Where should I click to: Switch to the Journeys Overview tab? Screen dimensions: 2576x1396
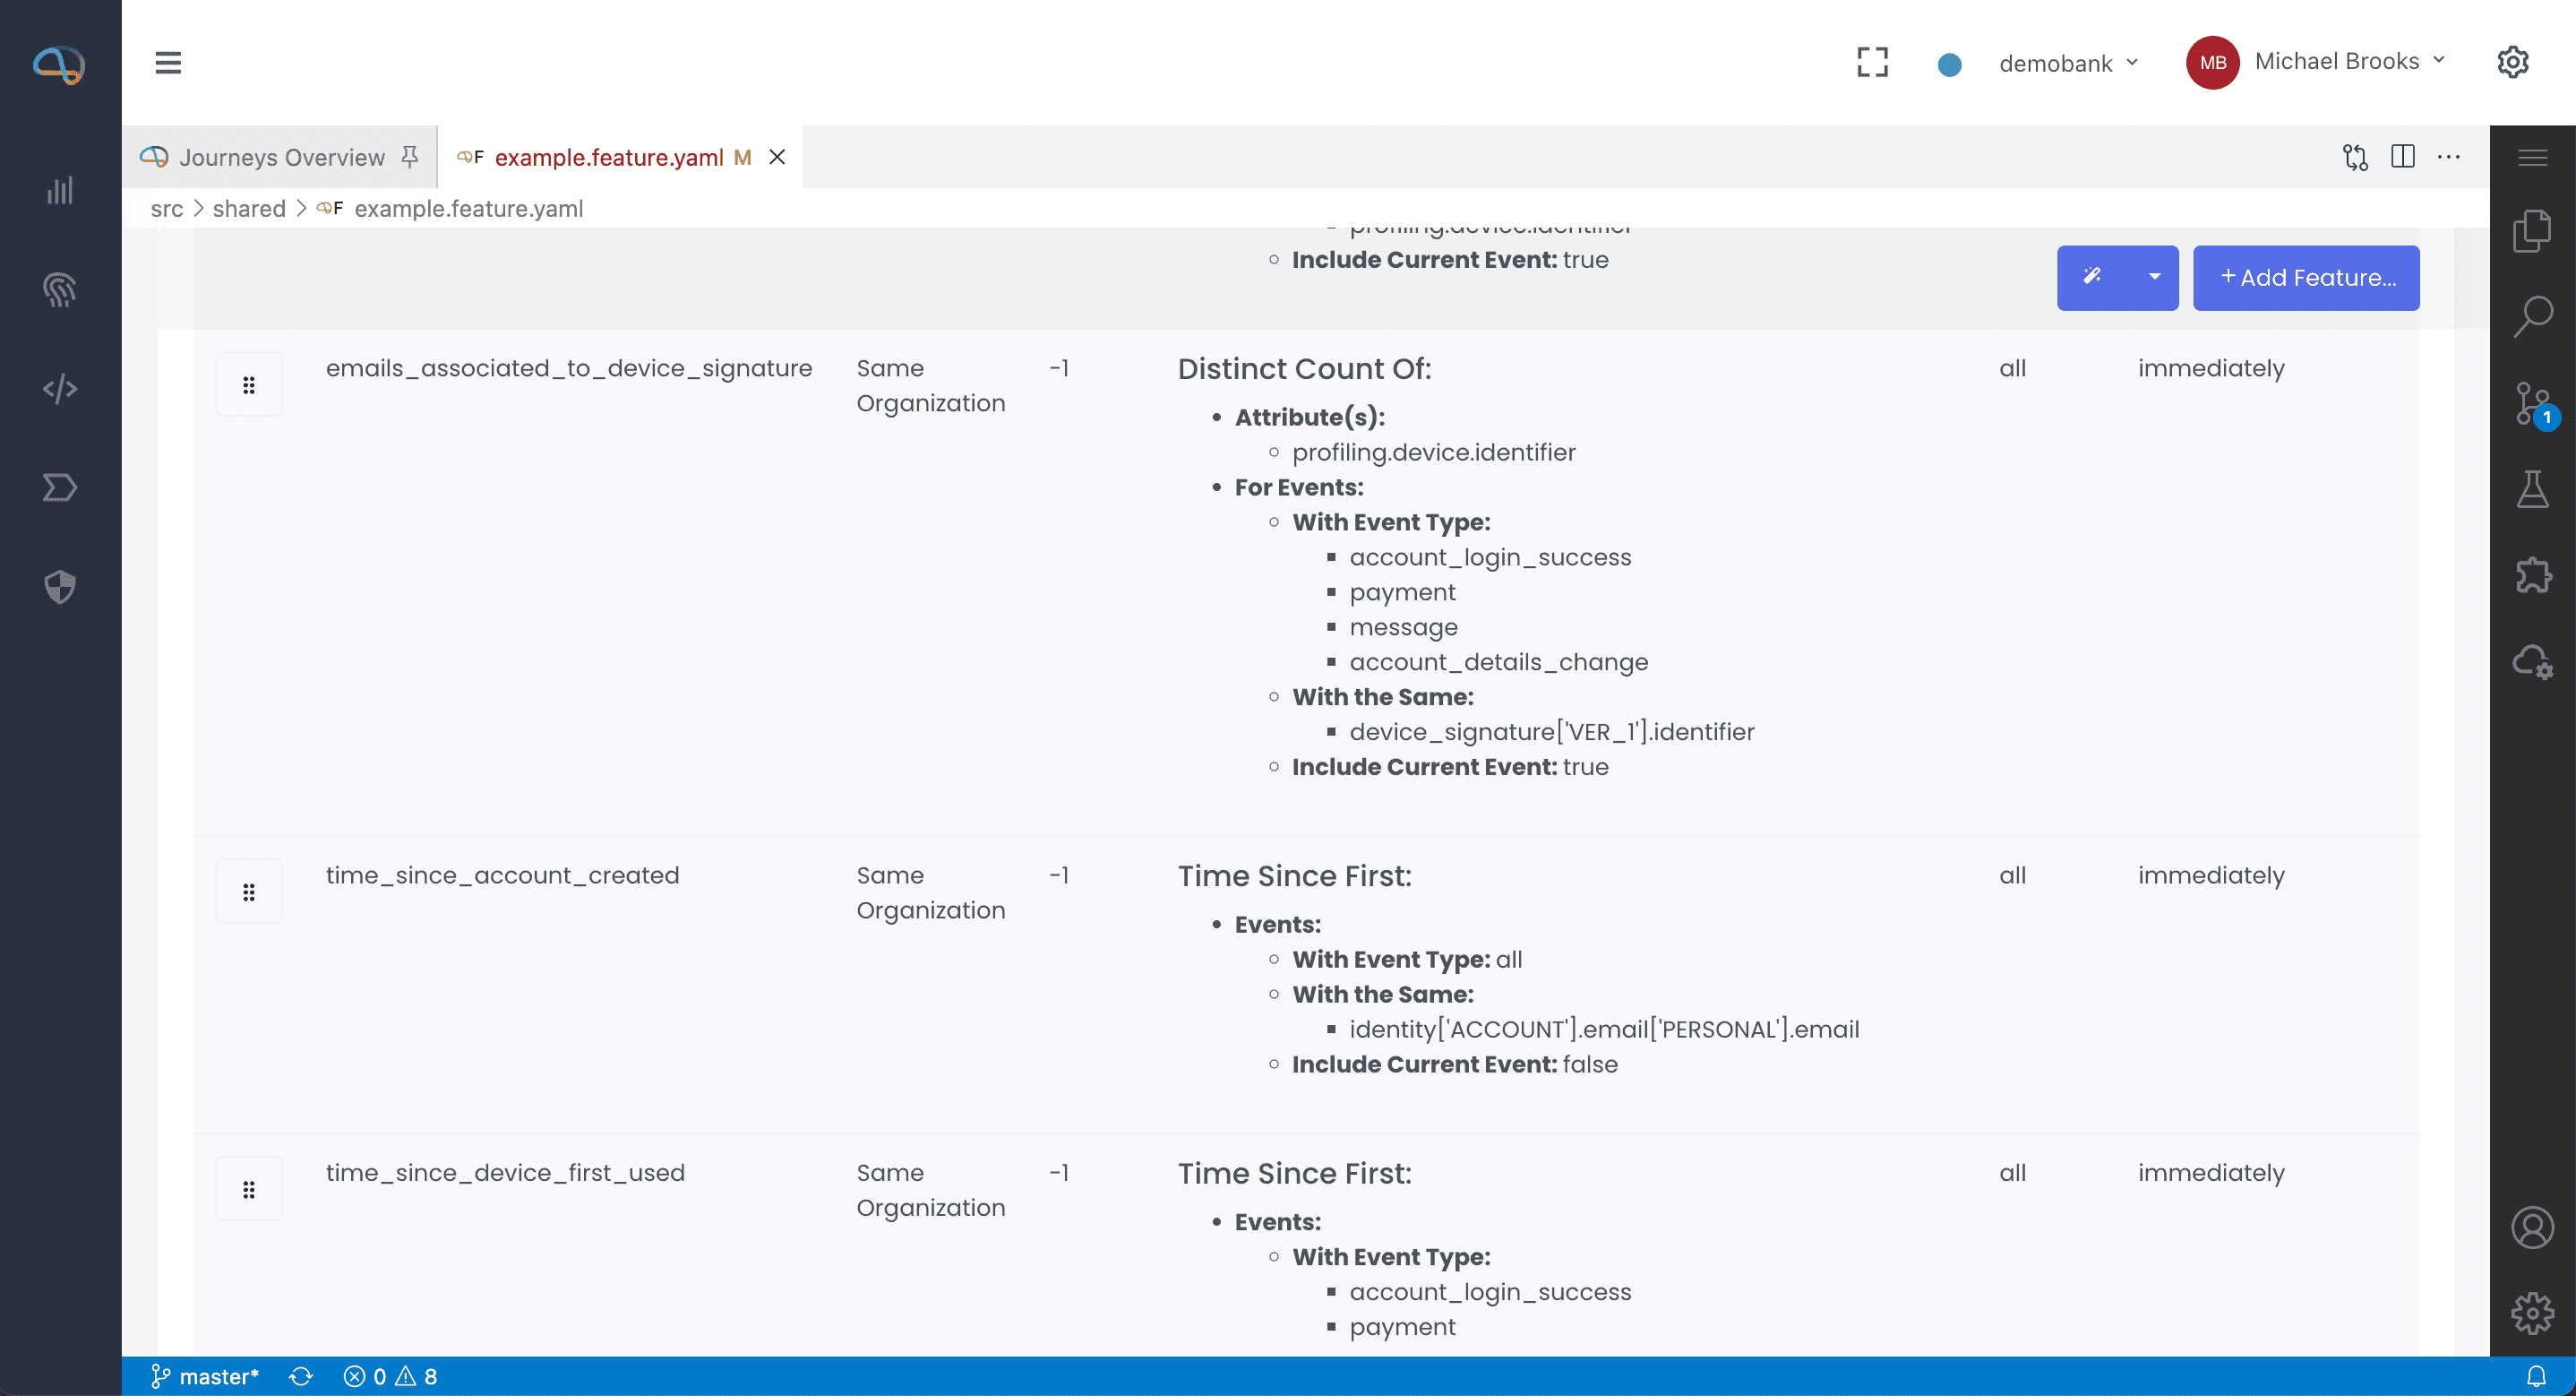[x=281, y=157]
